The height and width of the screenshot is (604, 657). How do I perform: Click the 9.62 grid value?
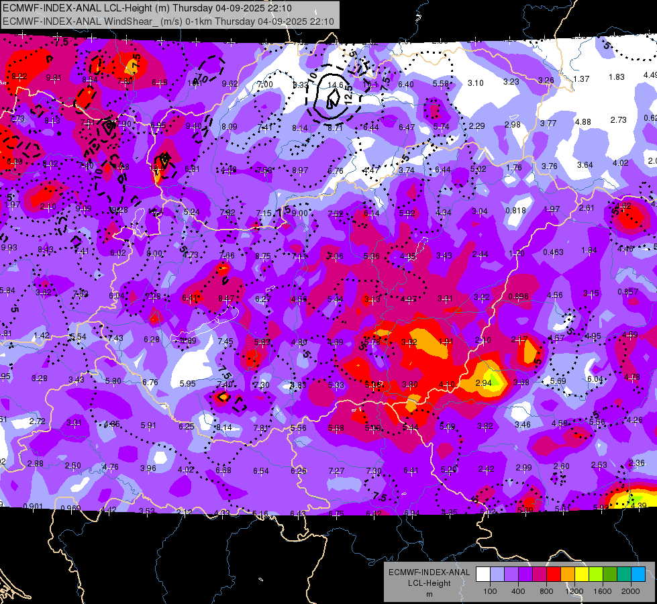tap(230, 83)
